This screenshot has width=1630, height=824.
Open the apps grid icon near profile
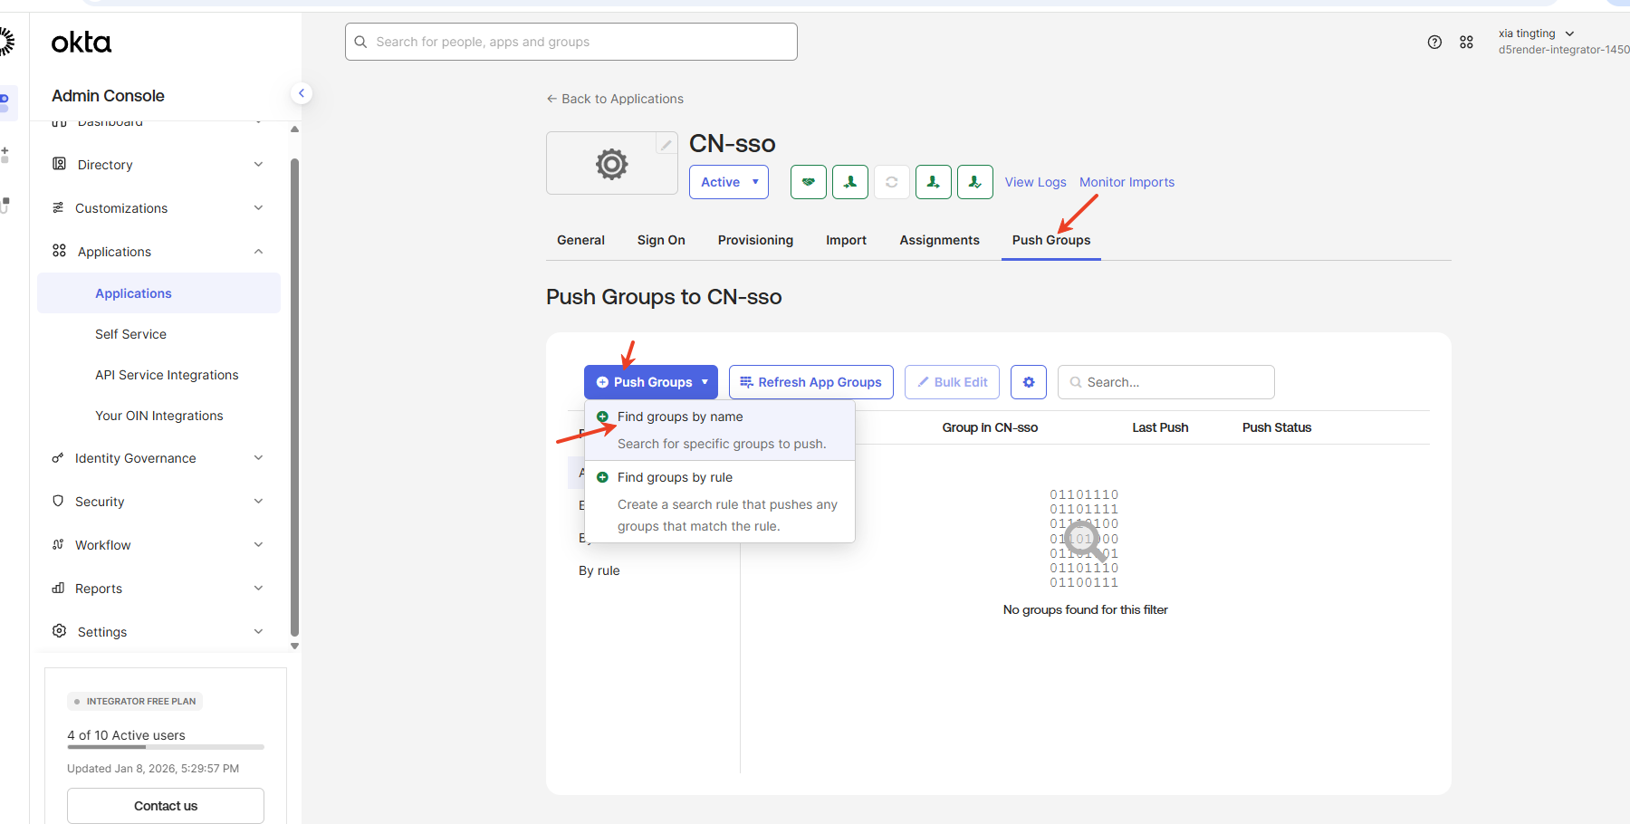(1466, 43)
